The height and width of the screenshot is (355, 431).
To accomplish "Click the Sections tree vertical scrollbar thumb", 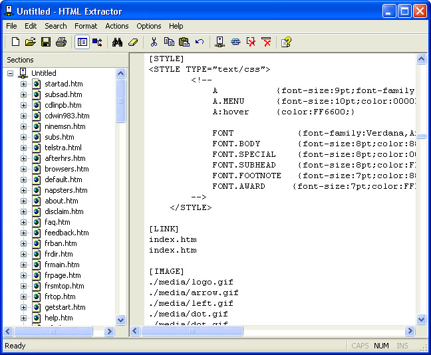I will click(121, 101).
